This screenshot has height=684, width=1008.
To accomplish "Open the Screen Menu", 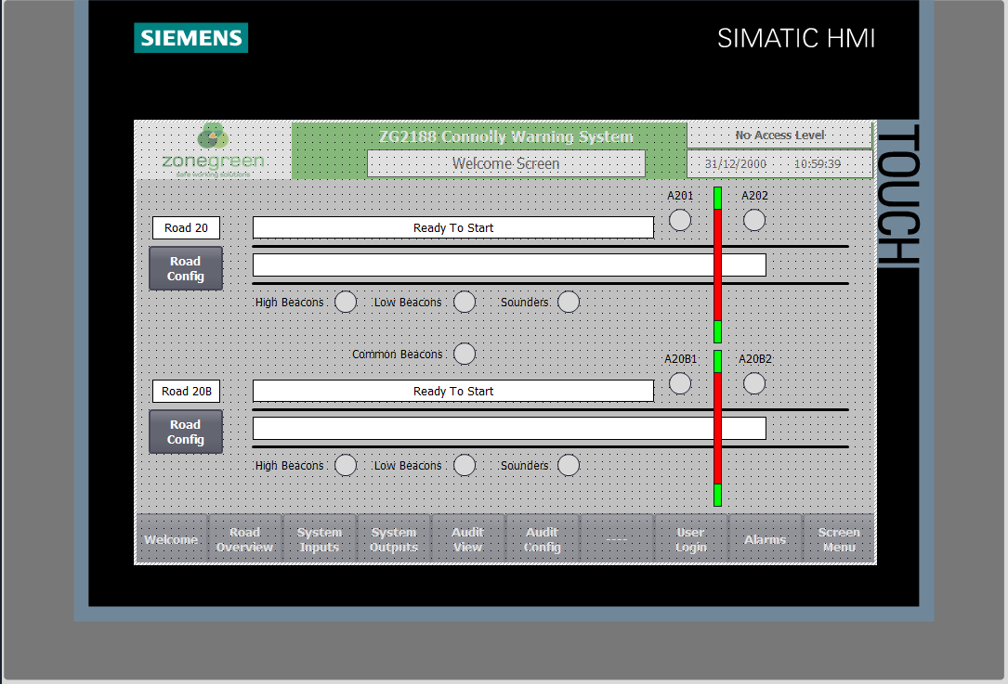I will coord(839,539).
